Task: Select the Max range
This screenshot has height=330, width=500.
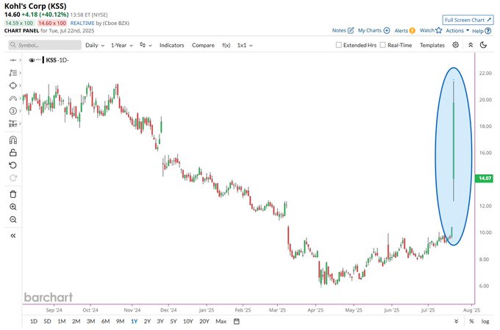Action: (221, 321)
